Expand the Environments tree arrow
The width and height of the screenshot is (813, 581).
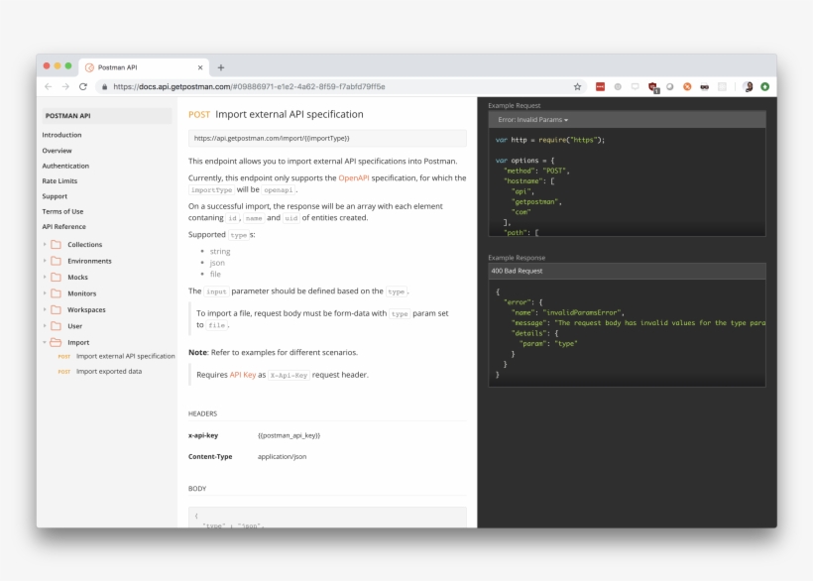coord(45,261)
